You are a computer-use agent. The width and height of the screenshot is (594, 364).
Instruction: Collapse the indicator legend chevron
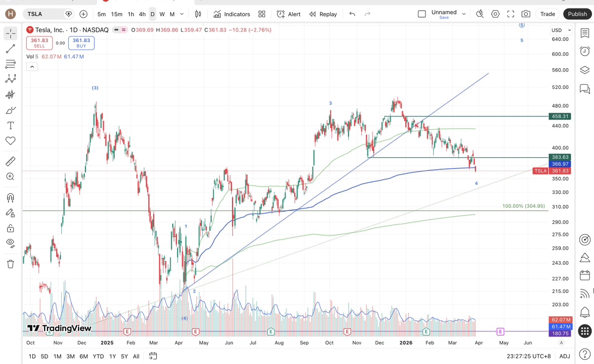coord(32,67)
